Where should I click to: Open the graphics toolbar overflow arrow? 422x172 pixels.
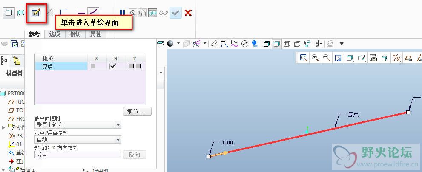point(342,44)
